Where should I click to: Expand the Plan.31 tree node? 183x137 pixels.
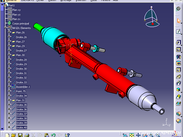point(9,100)
